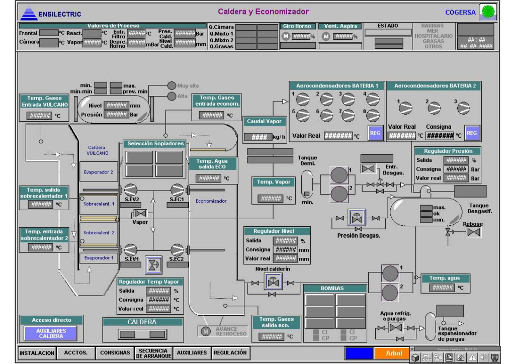515x364 pixels.
Task: Click the alarm warning triangle in System Toolbox
Action: 473,358
